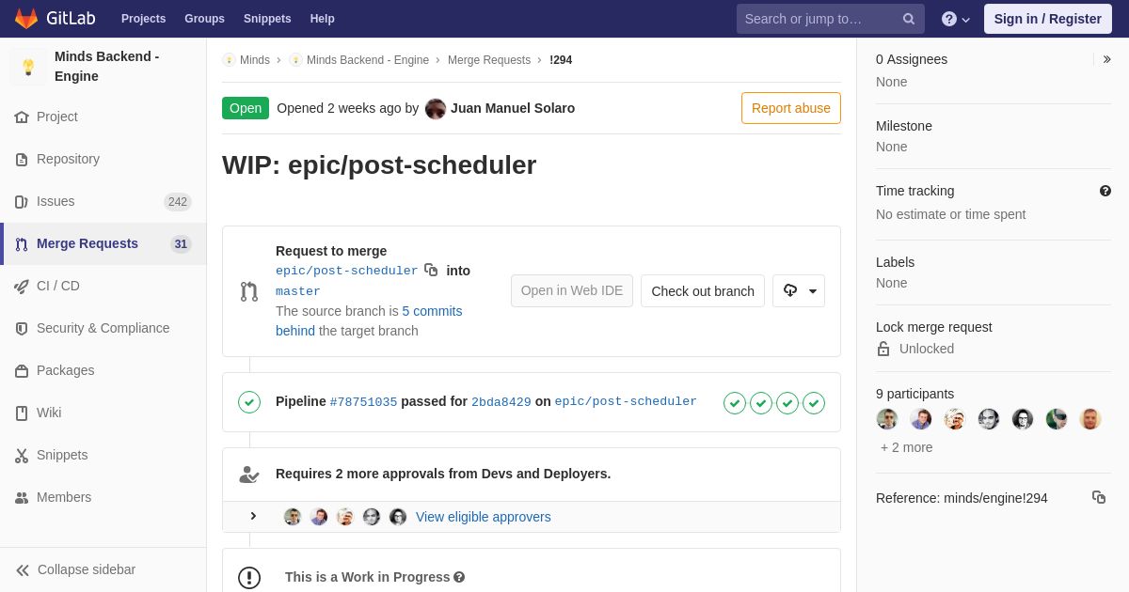Click the search magnifier icon
The width and height of the screenshot is (1129, 592).
tap(909, 19)
